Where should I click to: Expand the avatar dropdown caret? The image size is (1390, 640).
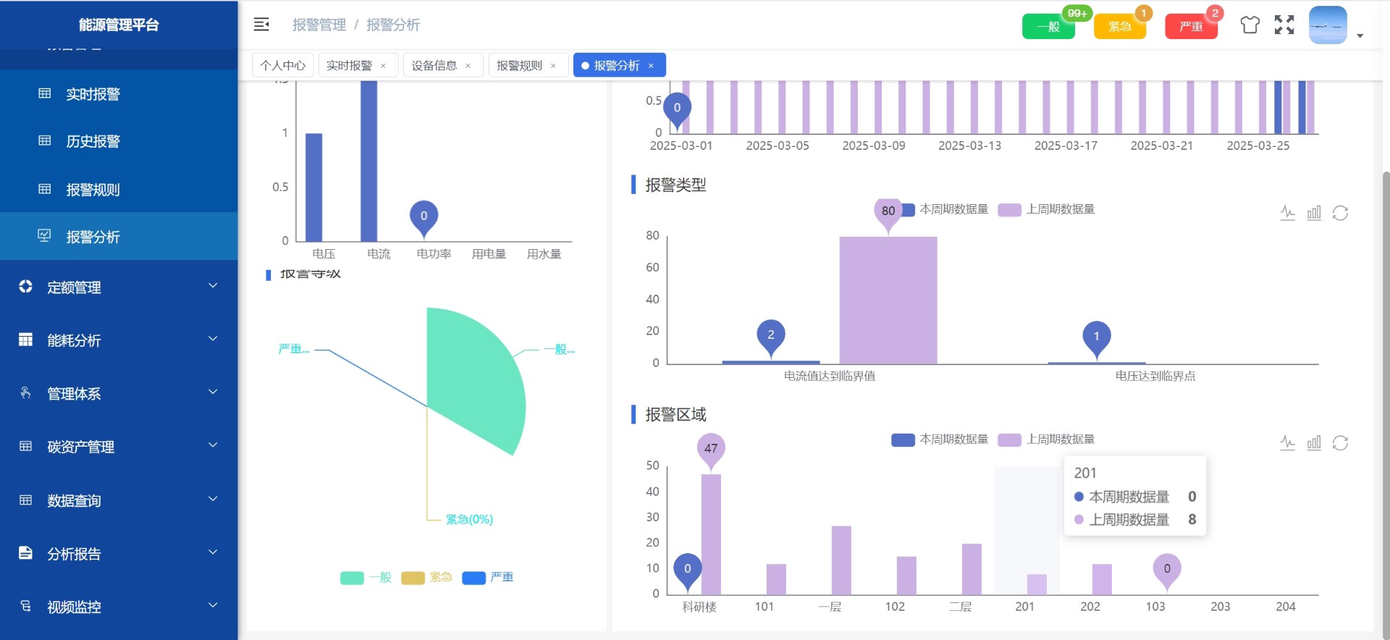click(x=1360, y=35)
